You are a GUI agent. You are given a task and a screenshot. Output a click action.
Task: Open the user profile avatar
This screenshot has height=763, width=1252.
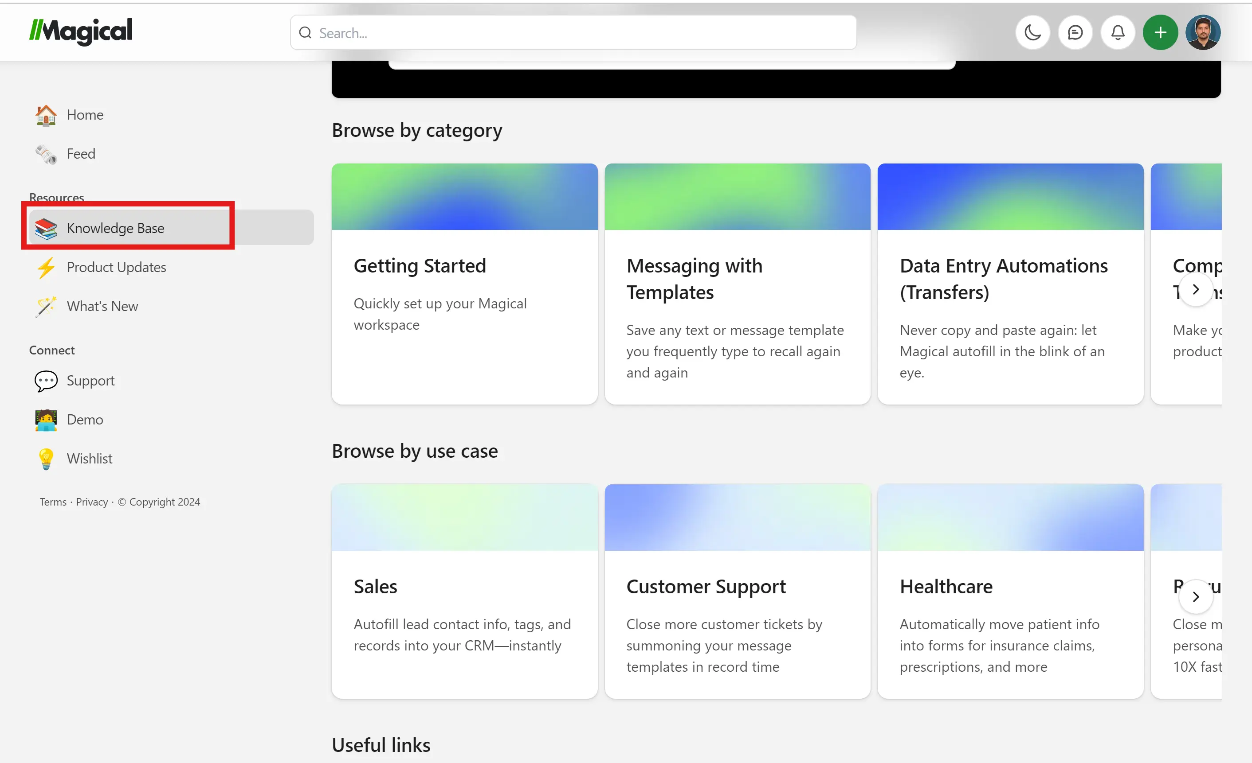tap(1203, 33)
